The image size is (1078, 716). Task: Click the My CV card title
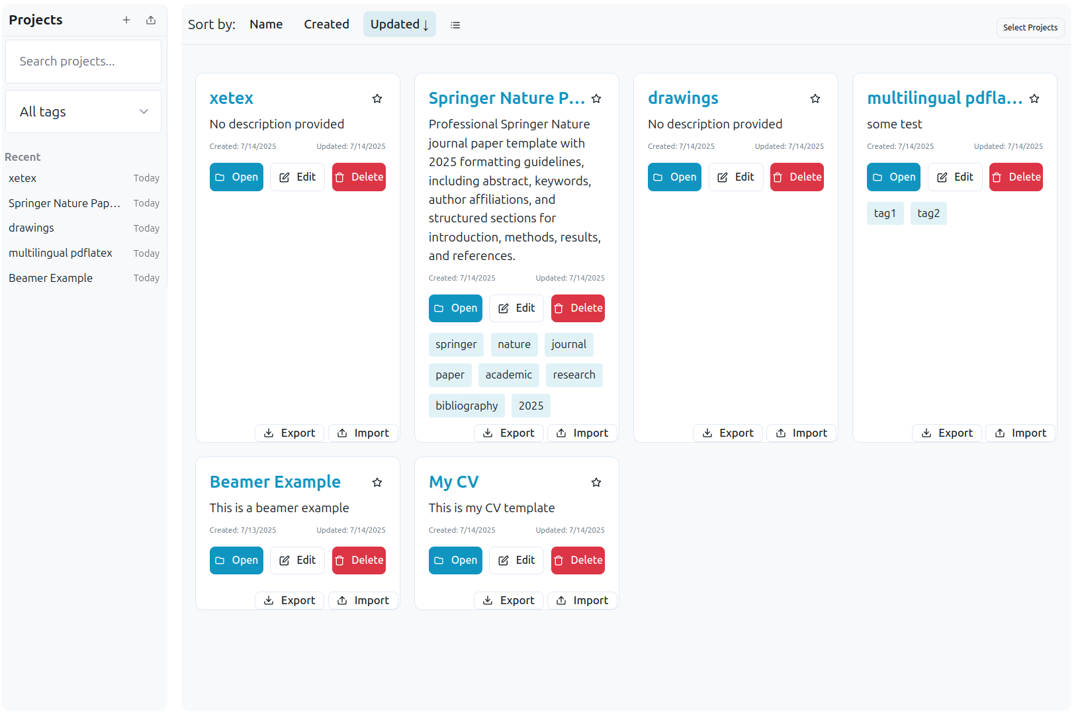(x=453, y=482)
